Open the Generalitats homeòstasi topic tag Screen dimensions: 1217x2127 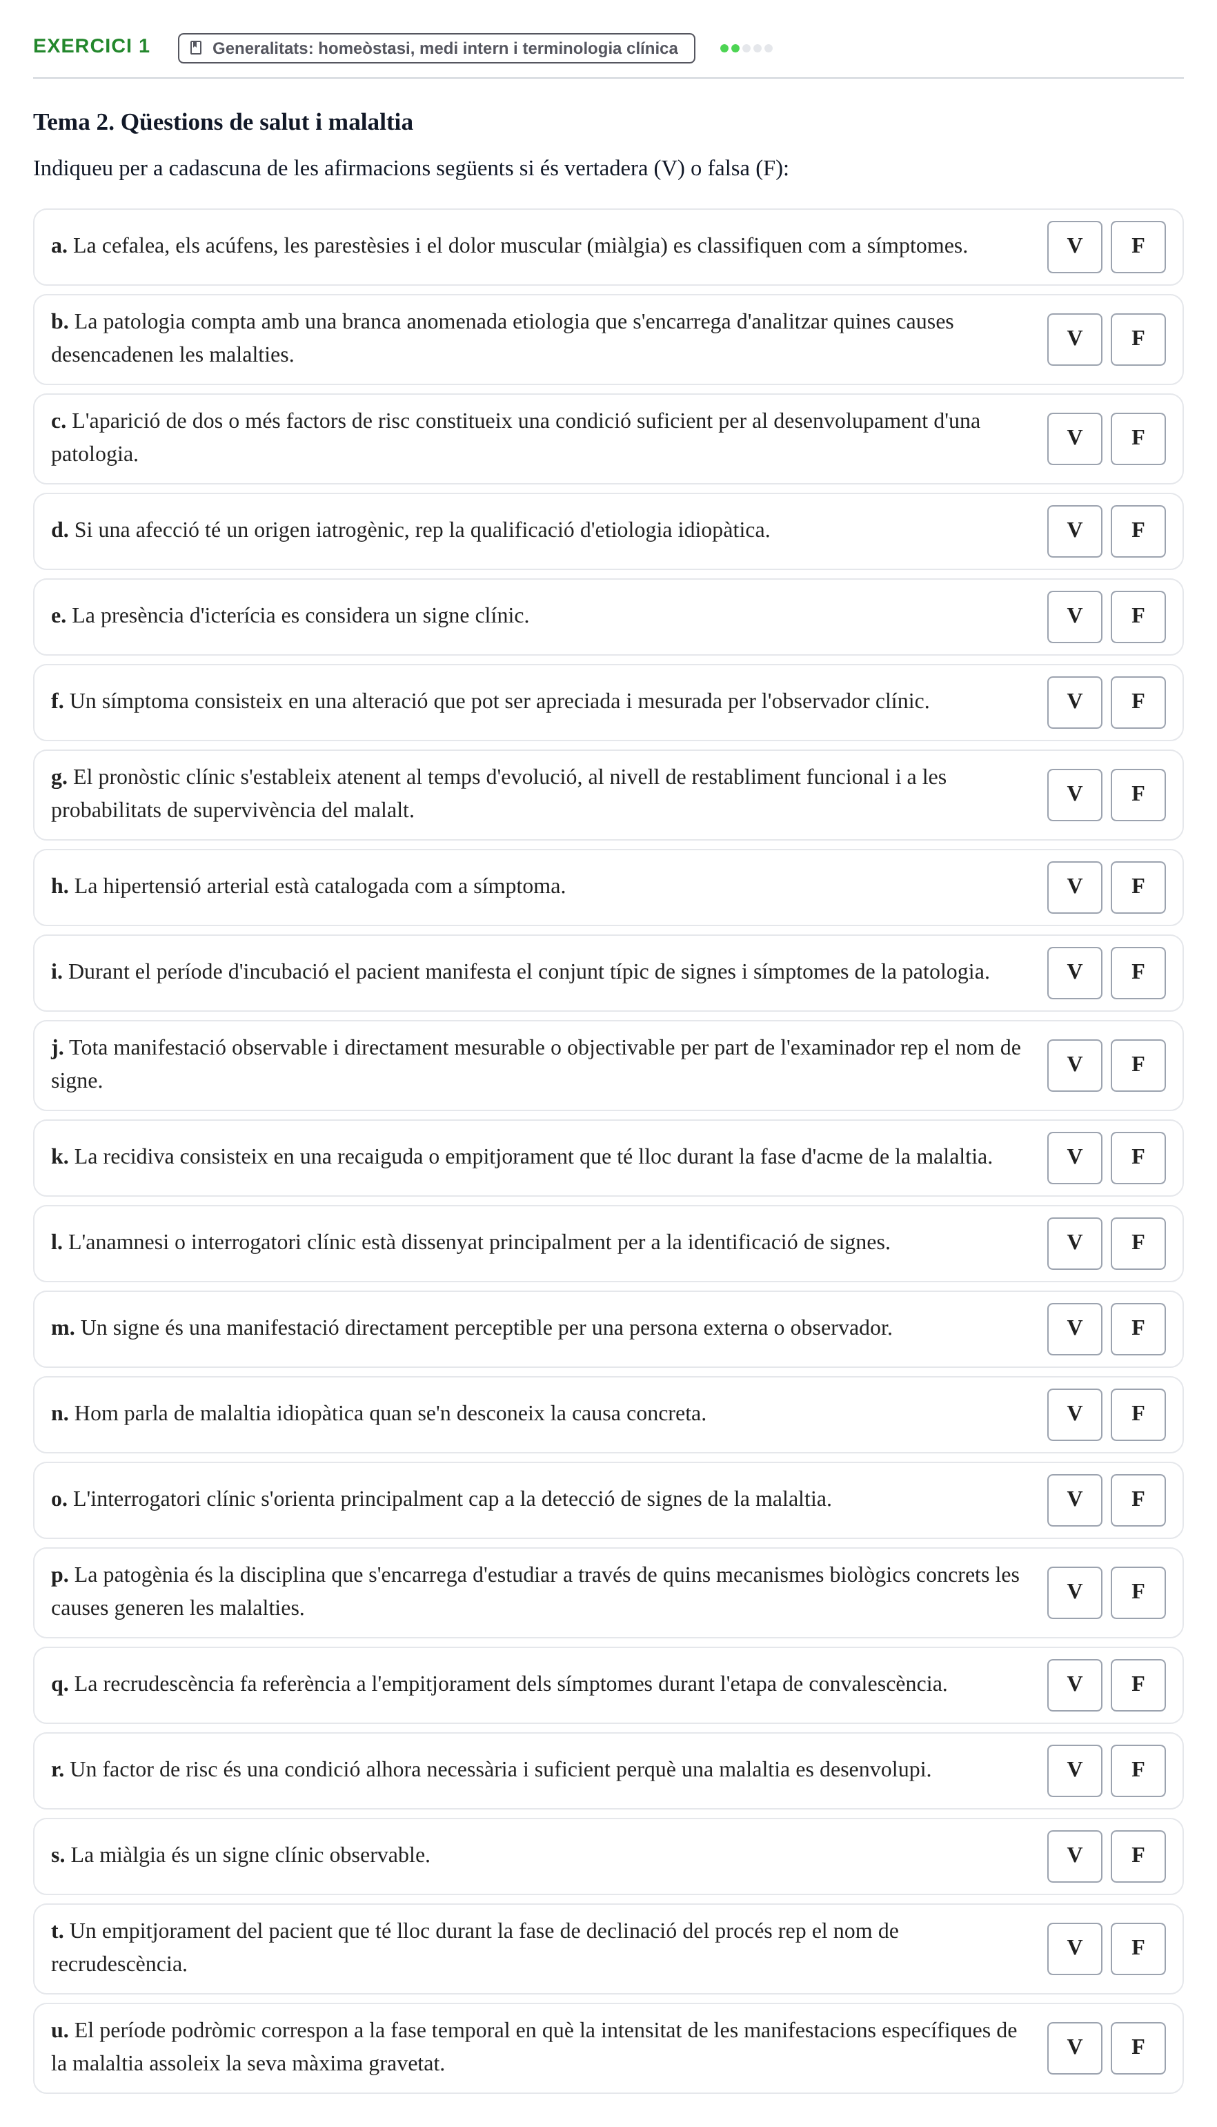click(x=436, y=48)
